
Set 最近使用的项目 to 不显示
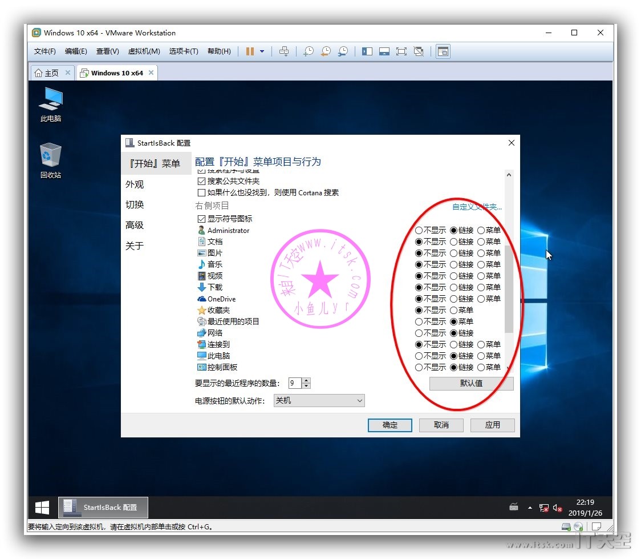click(419, 322)
